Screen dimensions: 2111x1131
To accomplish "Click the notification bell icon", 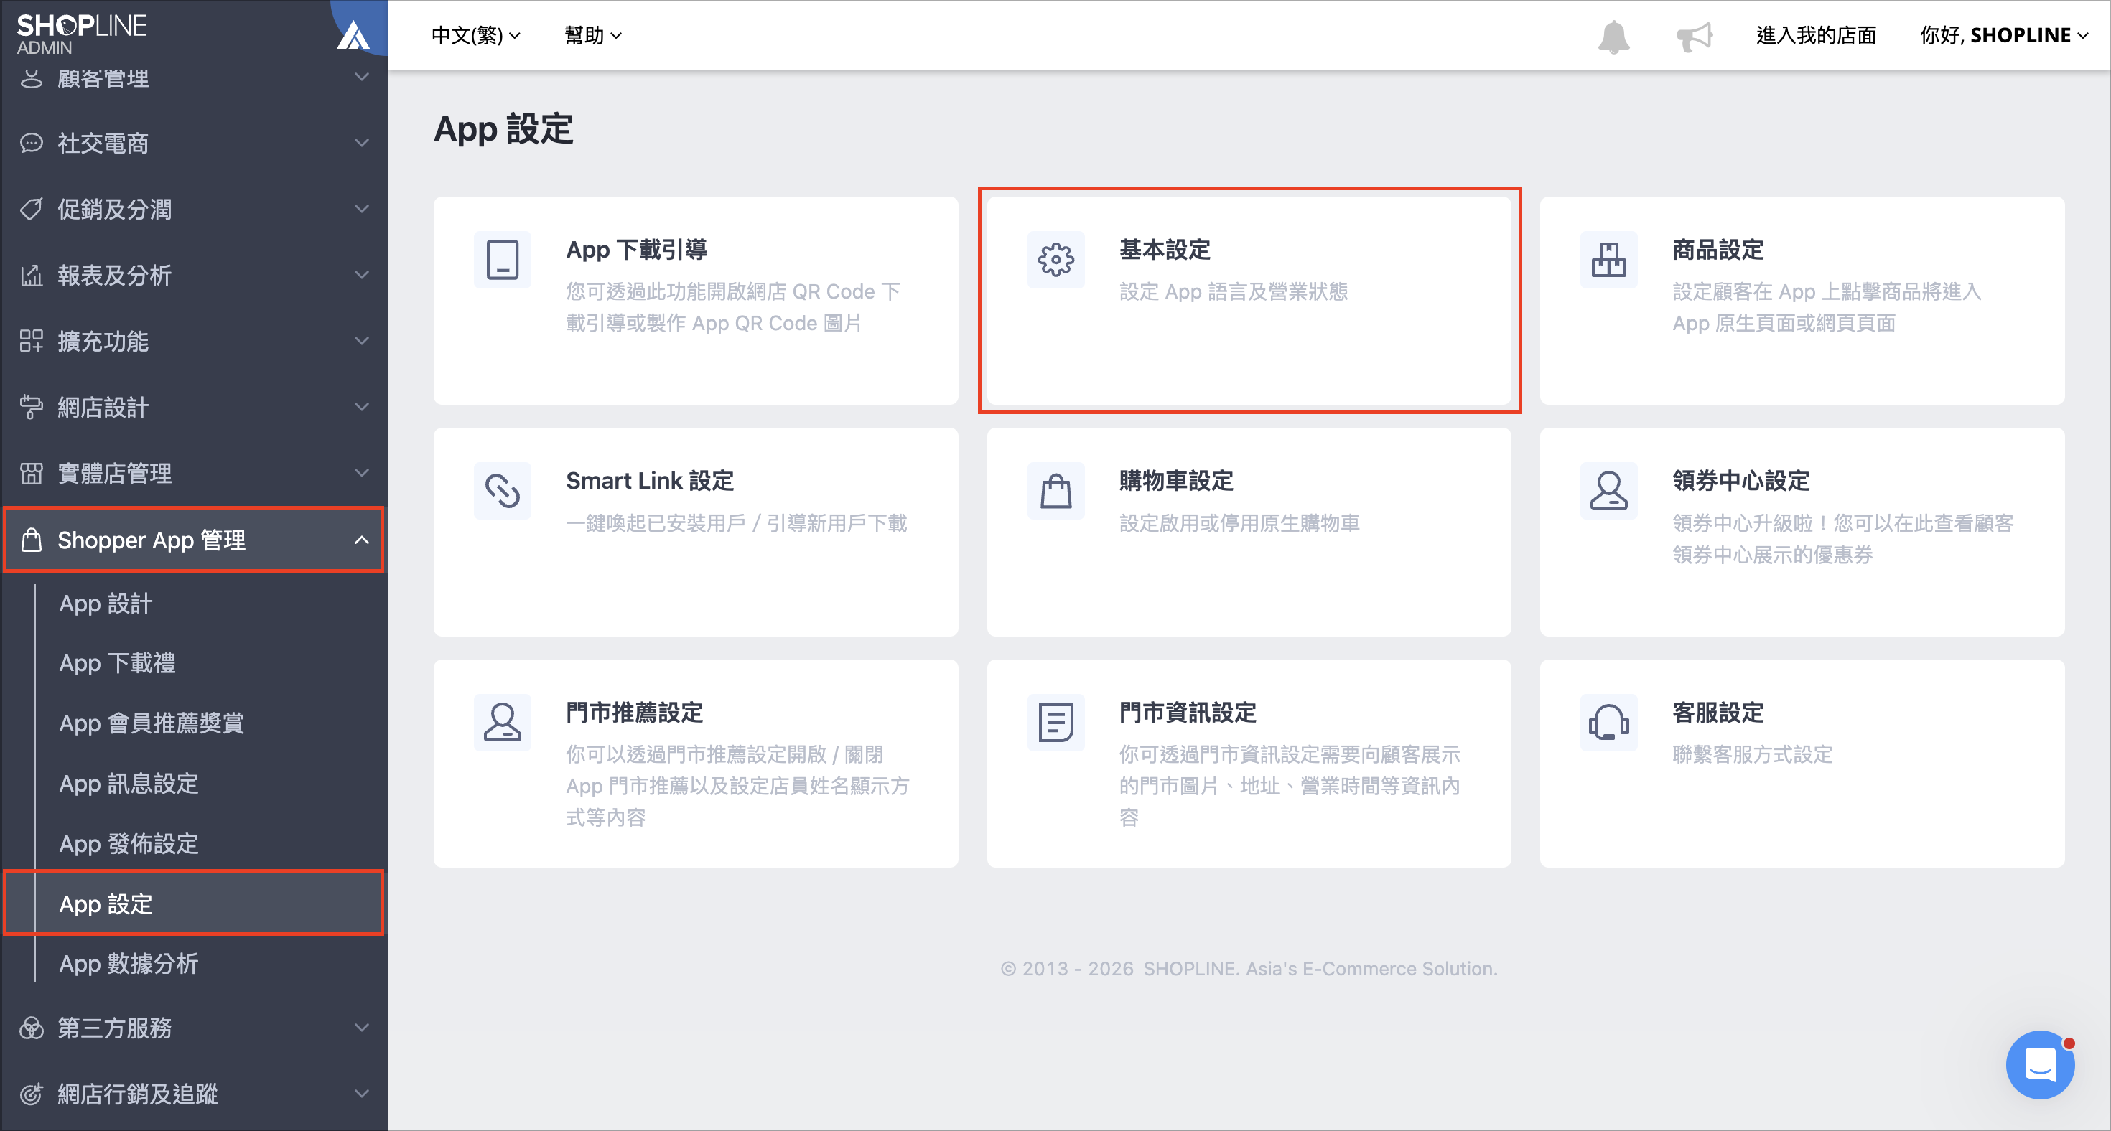I will click(1613, 36).
